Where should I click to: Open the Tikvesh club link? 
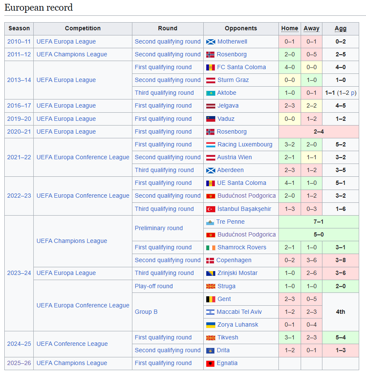point(228,338)
